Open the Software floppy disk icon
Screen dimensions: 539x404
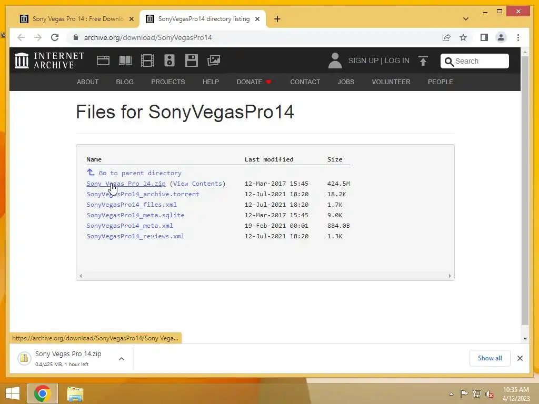point(192,60)
